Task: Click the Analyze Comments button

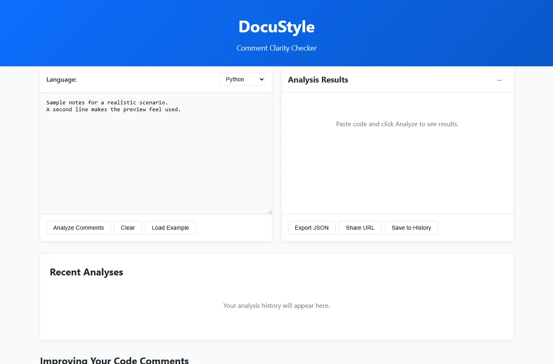Action: point(79,228)
